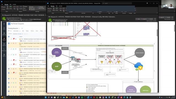Click Forward button in back message header
176x99 pixels.
pyautogui.click(x=167, y=17)
